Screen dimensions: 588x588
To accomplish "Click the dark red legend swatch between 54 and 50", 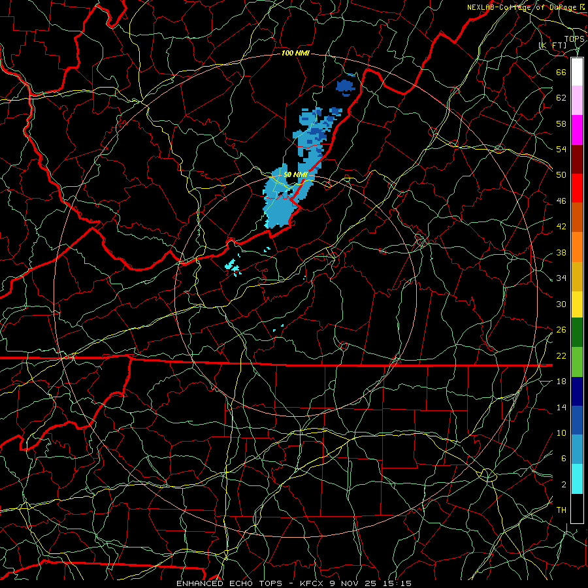I will 577,159.
